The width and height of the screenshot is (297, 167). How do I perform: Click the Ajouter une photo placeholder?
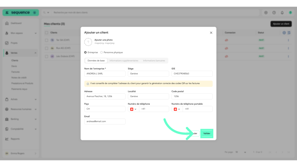pyautogui.click(x=88, y=42)
